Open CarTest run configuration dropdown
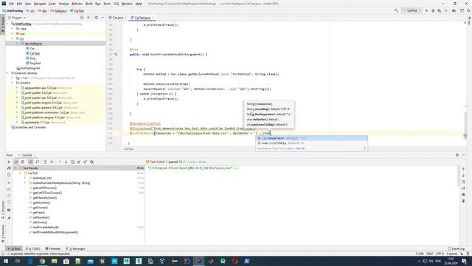The width and height of the screenshot is (472, 266). click(412, 10)
